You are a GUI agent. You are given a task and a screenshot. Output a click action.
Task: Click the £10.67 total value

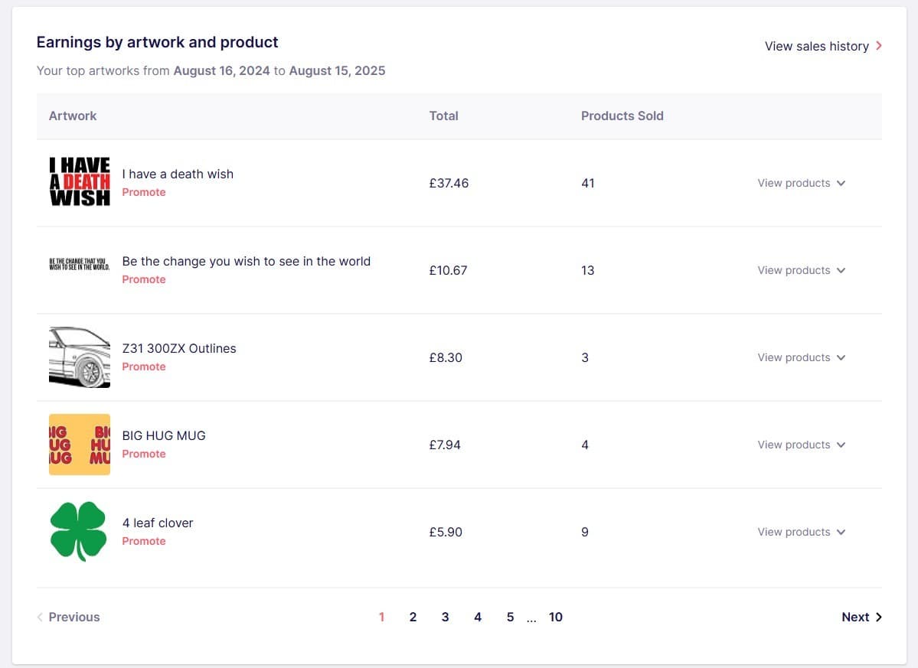449,270
